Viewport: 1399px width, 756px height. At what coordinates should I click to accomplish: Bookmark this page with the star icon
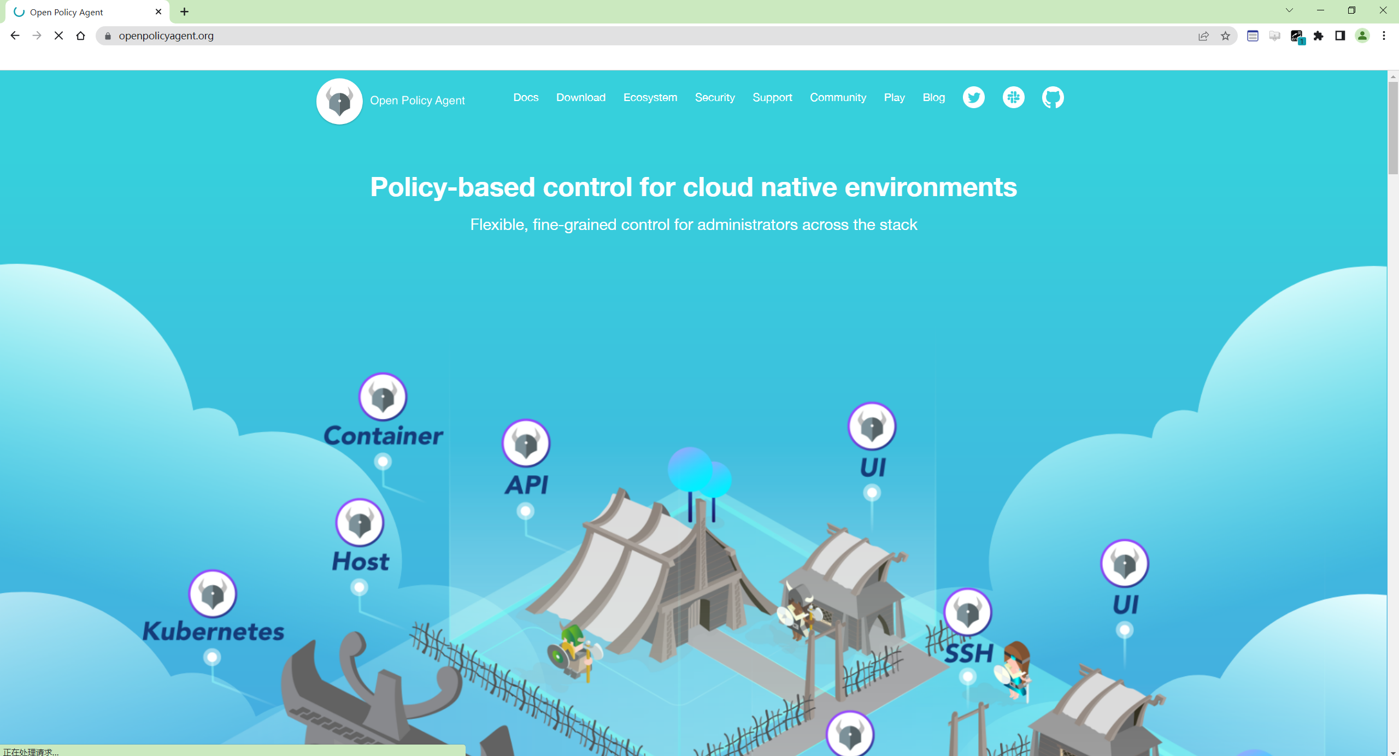(x=1225, y=36)
